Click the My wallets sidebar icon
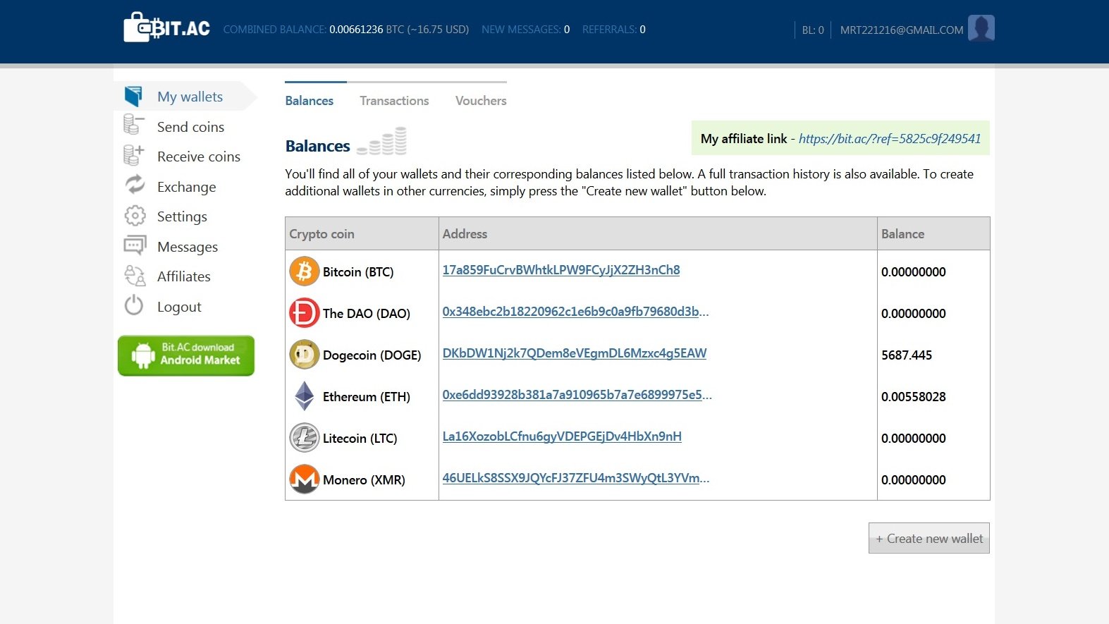 [x=133, y=97]
